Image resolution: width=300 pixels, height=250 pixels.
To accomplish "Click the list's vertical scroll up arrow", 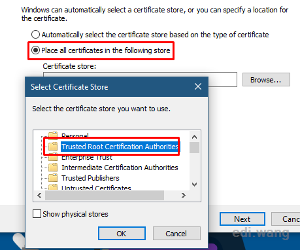I will (x=194, y=137).
